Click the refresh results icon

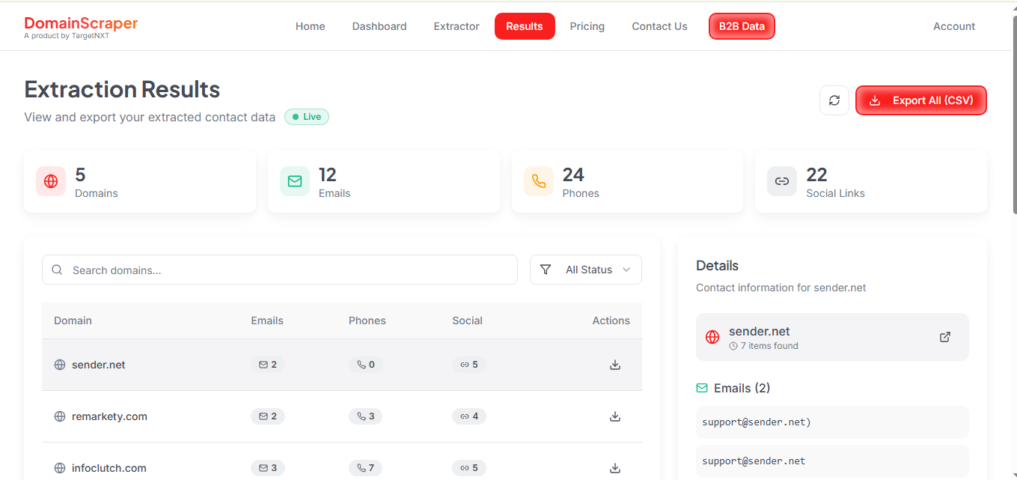(x=834, y=100)
